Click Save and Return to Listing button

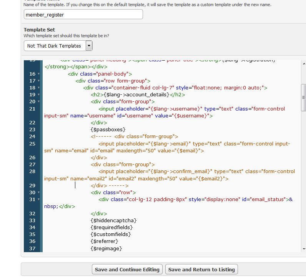201,269
